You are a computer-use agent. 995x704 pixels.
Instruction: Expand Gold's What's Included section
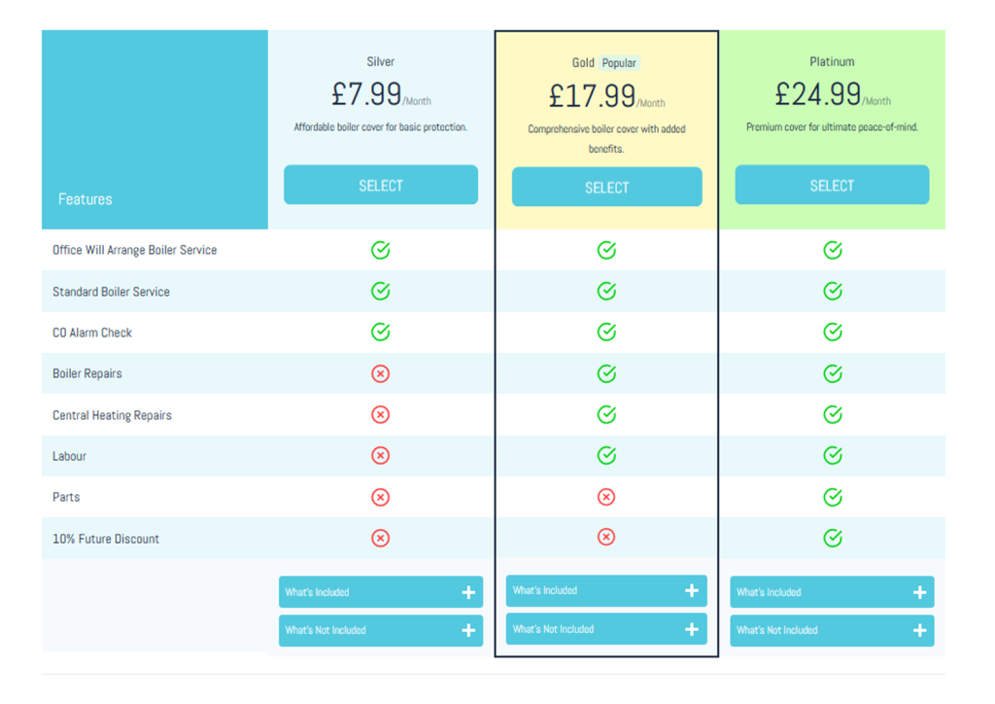[606, 590]
